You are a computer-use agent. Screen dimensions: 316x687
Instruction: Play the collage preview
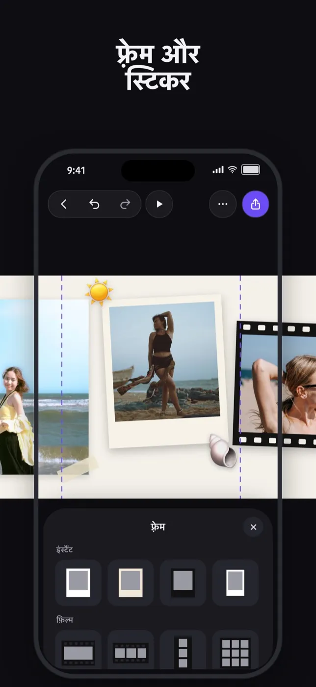coord(159,204)
